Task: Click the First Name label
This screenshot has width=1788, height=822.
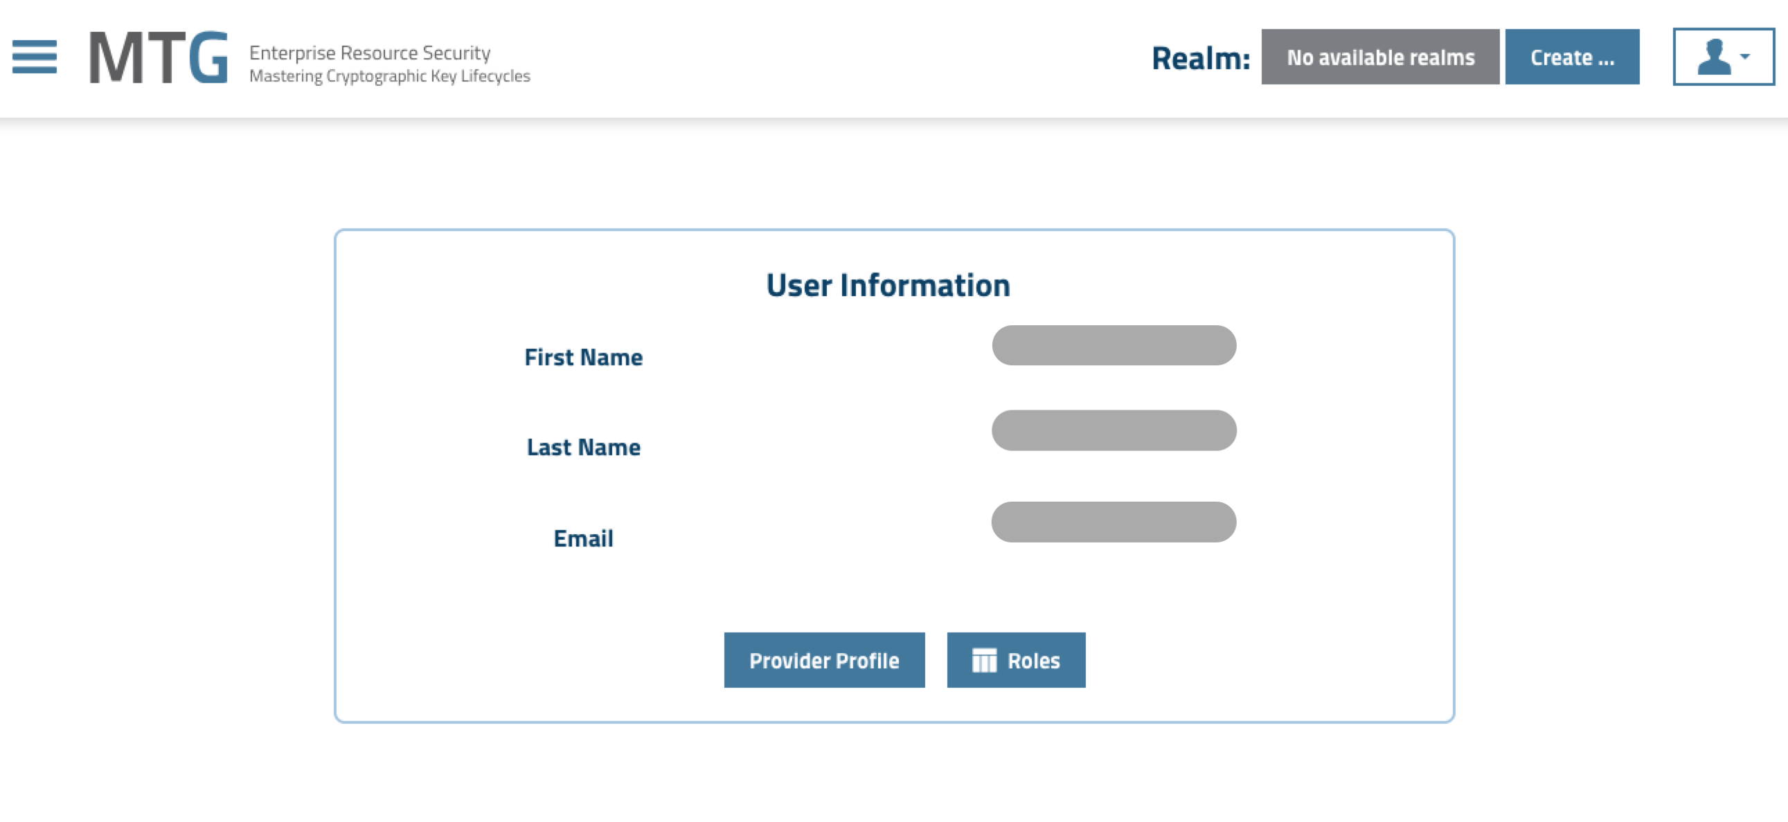Action: coord(583,357)
